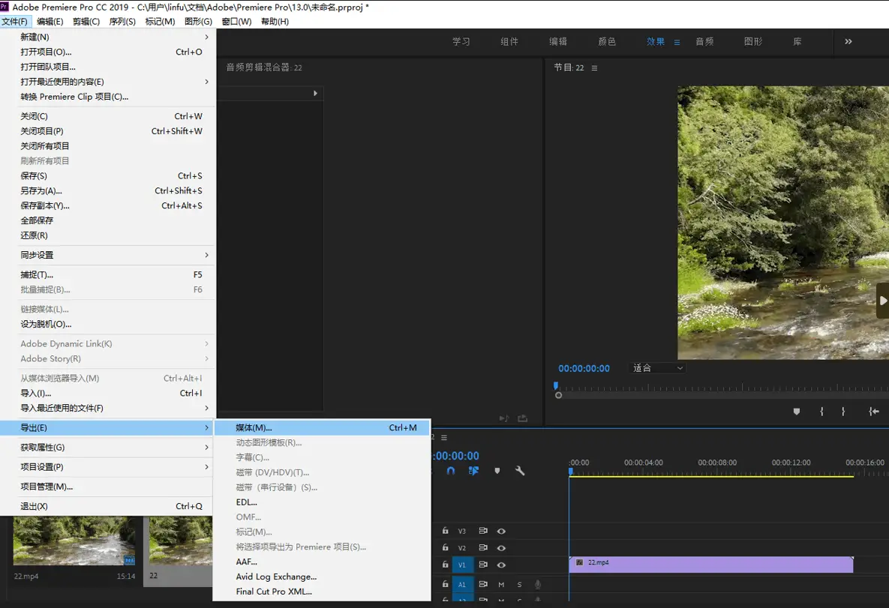
Task: Enable voice-over record on track A1
Action: (537, 584)
